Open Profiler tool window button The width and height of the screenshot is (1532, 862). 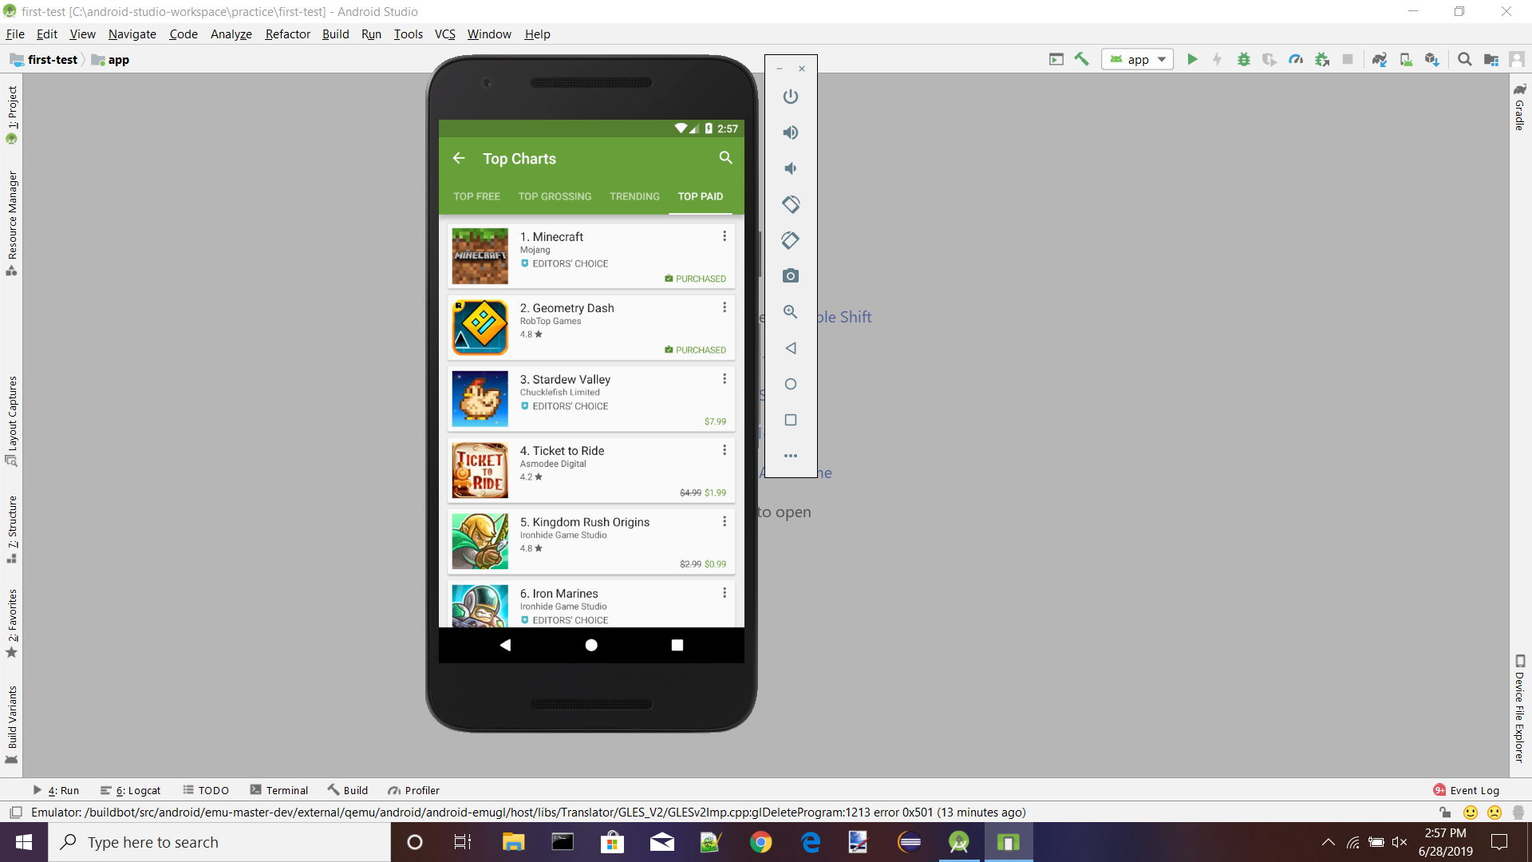point(414,790)
